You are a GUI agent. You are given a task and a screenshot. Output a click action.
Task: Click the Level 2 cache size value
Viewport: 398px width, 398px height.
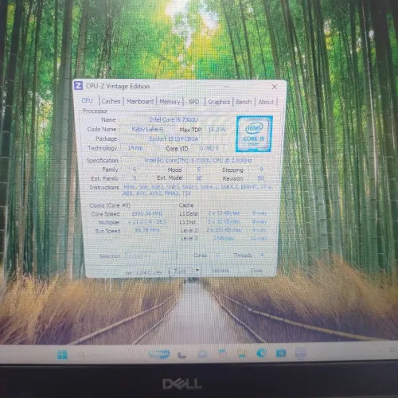click(224, 230)
